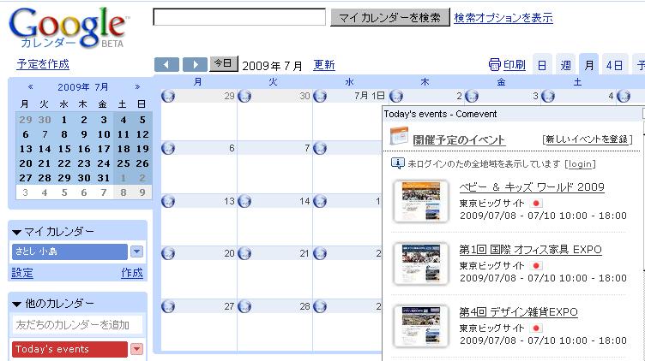Screen dimensions: 645x361
Task: Click the globe icon on the day 6 cell
Action: (168, 149)
